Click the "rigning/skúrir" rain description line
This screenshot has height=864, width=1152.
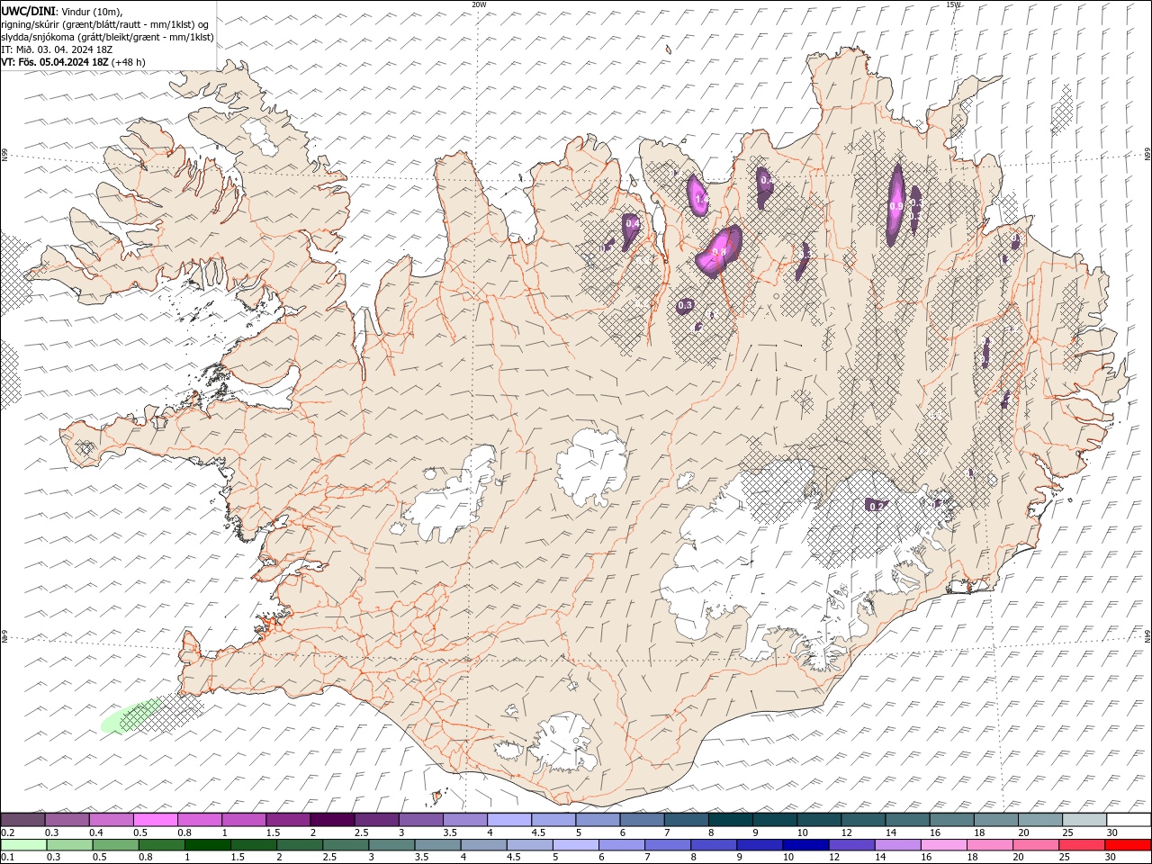[x=104, y=23]
